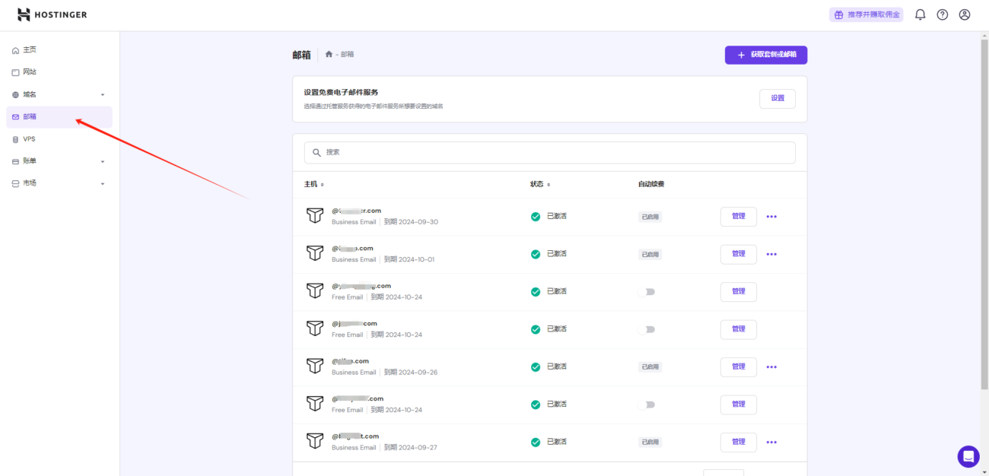The width and height of the screenshot is (989, 476).
Task: Expand the 账单 sidebar section
Action: (x=103, y=160)
